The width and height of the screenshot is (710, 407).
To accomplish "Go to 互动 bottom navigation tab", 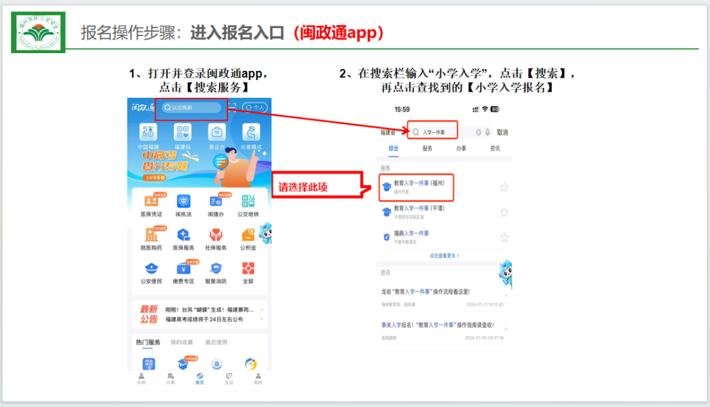I will point(229,379).
